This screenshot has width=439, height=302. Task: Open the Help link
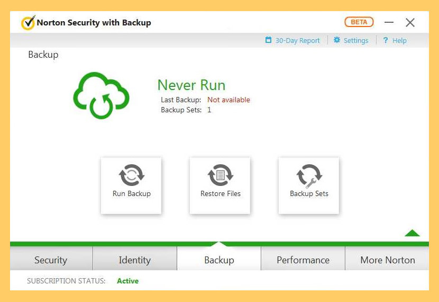399,41
